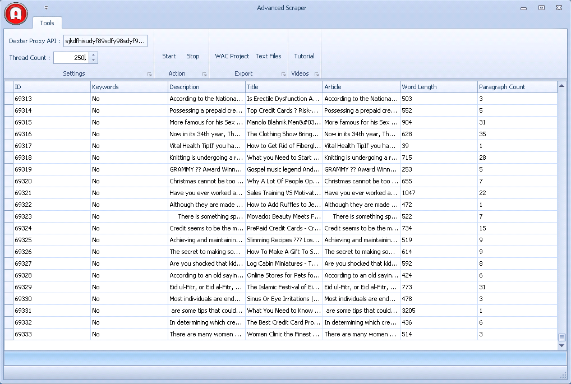
Task: Click the Dexter Proxy API input field
Action: (105, 41)
